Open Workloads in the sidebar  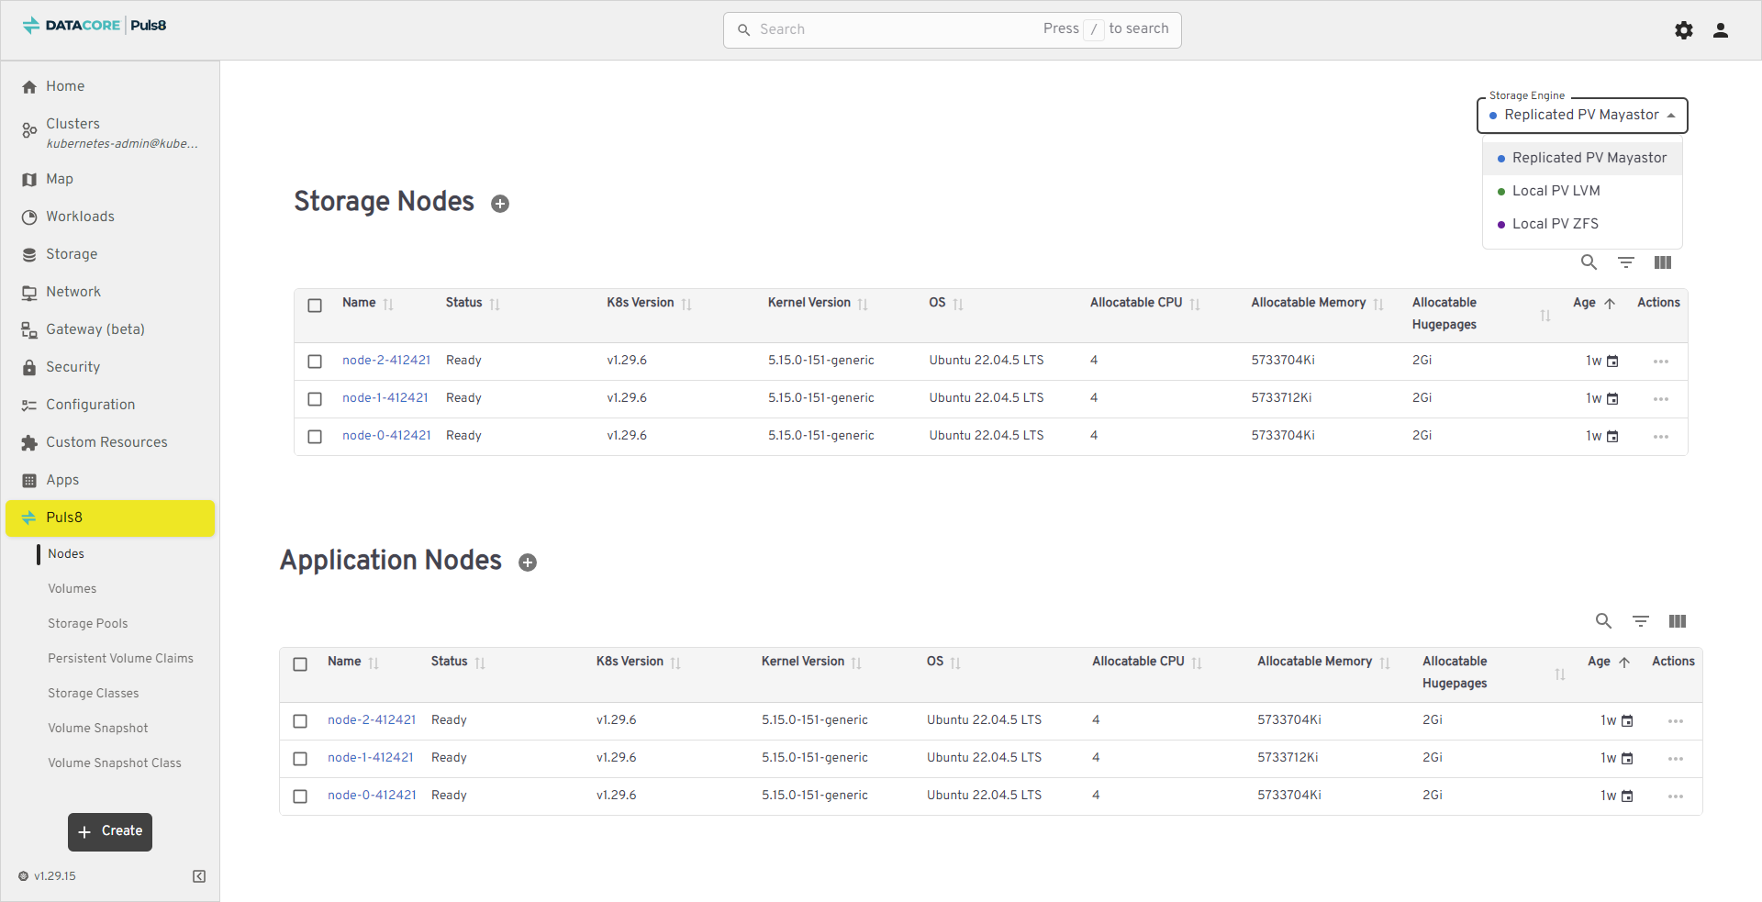[x=80, y=217]
